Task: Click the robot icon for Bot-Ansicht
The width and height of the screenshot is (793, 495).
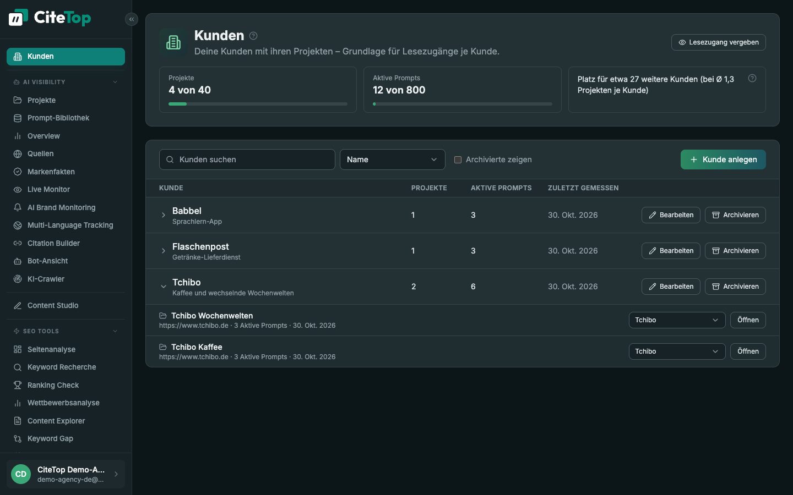Action: pyautogui.click(x=18, y=261)
